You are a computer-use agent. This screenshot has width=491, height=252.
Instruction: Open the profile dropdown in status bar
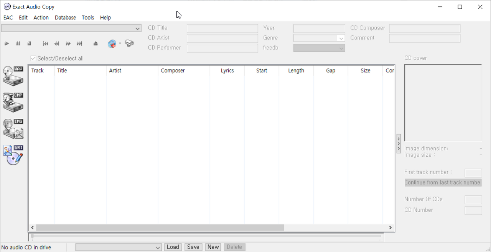[x=158, y=248]
